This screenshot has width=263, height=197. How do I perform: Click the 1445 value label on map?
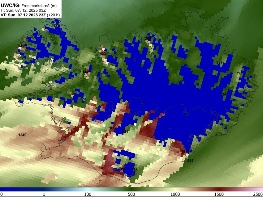(x=86, y=72)
